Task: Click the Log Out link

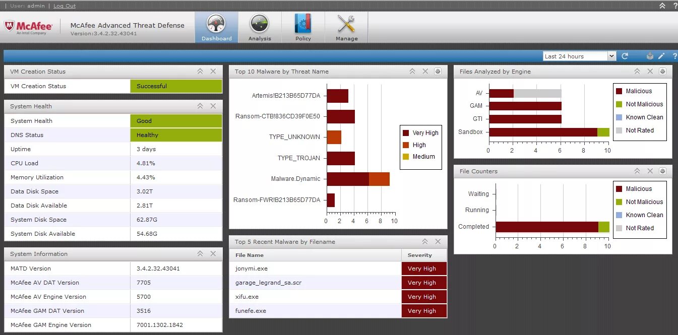Action: click(65, 6)
